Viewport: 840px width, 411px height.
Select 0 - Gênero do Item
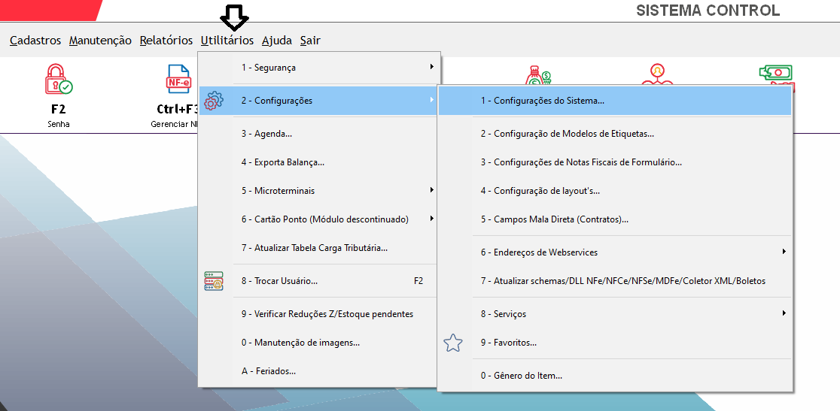615,376
